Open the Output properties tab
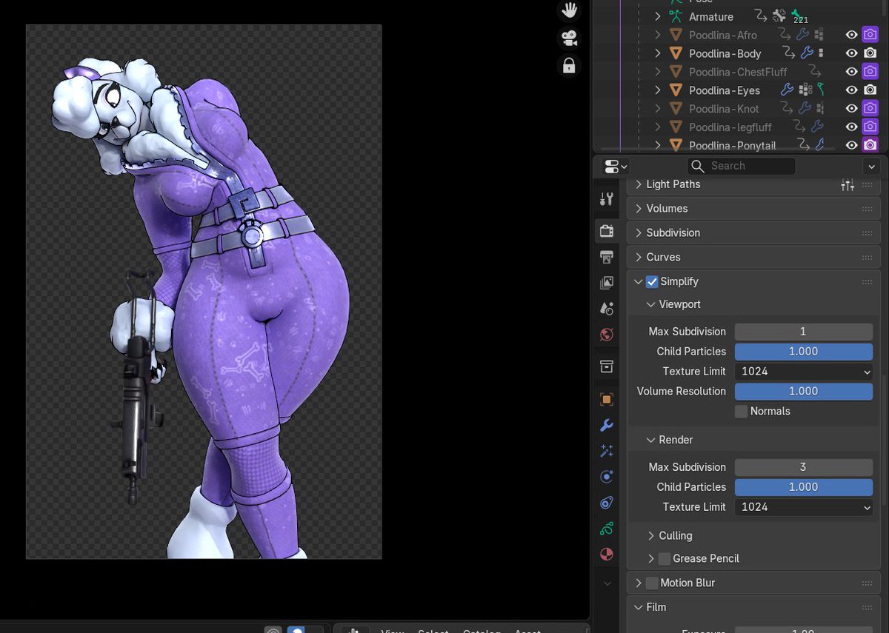 click(x=607, y=257)
